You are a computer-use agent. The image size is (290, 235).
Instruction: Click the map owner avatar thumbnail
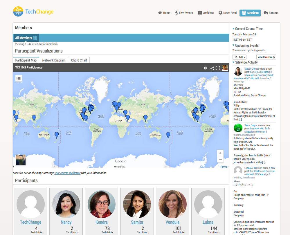(x=225, y=68)
